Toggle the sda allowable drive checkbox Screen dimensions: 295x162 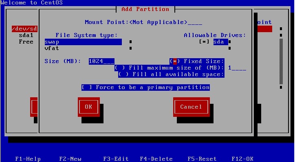[x=204, y=42]
